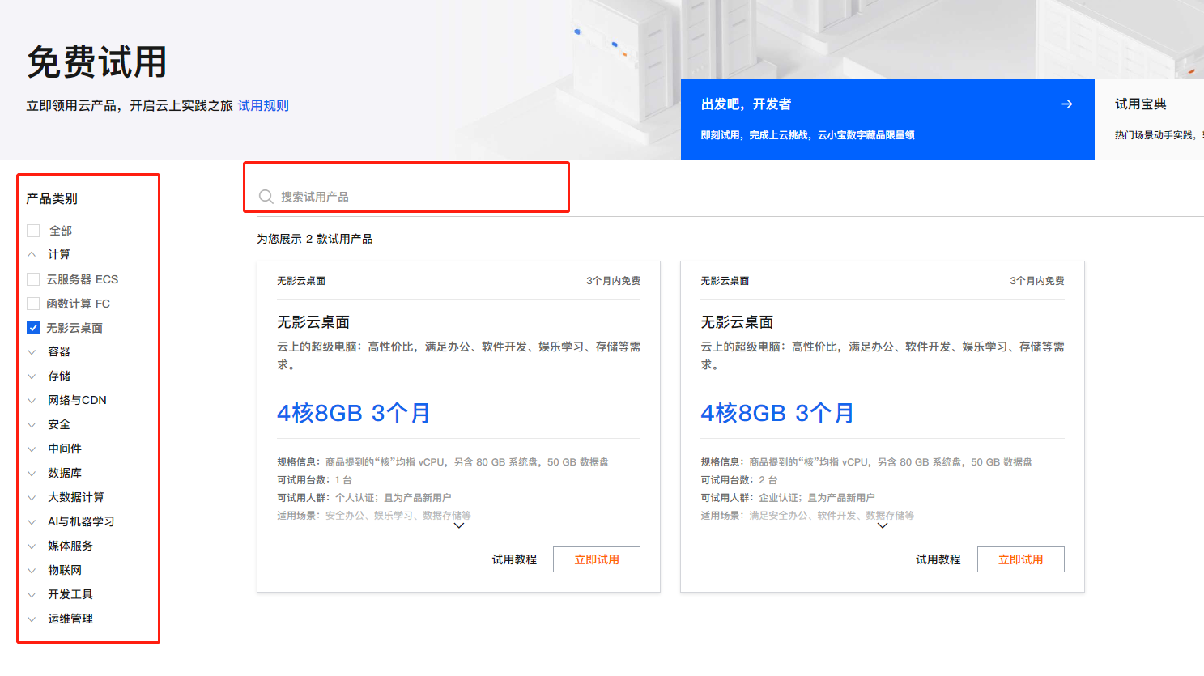Click the 产品类别 heading
This screenshot has width=1204, height=676.
[x=52, y=198]
